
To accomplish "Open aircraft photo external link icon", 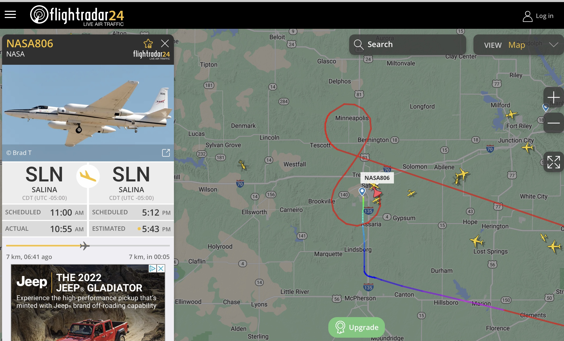I will coord(166,153).
